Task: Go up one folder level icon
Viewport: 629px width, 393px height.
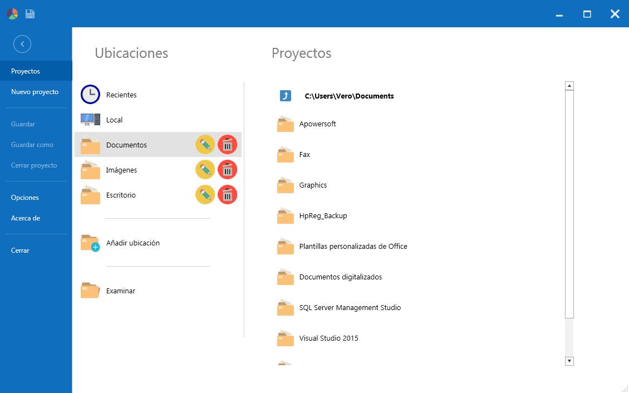Action: [x=285, y=96]
